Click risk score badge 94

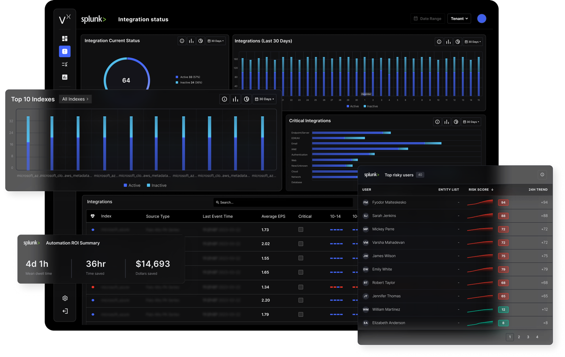(x=503, y=202)
